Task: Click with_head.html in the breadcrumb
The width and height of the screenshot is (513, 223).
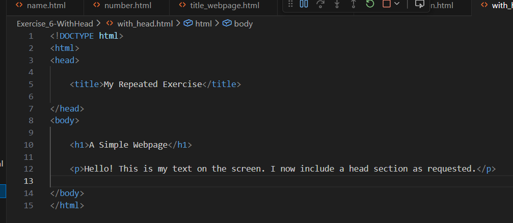Action: tap(145, 24)
